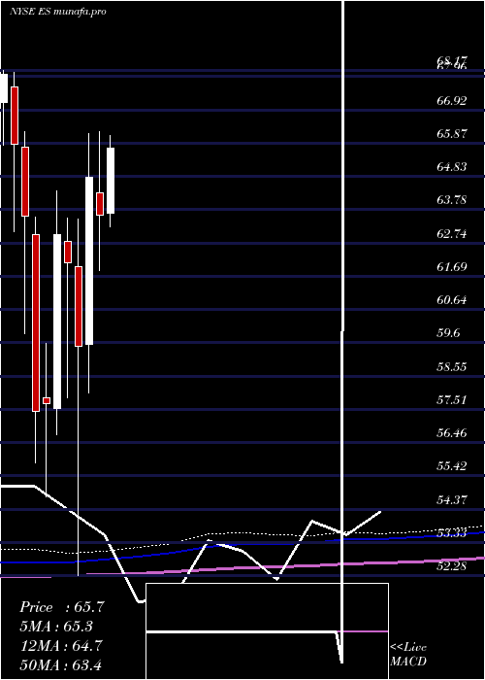Click the 62.74 price axis label
The image size is (485, 680).
[452, 234]
